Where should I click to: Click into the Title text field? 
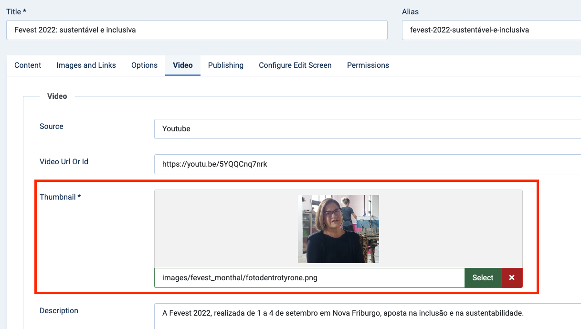(x=197, y=30)
